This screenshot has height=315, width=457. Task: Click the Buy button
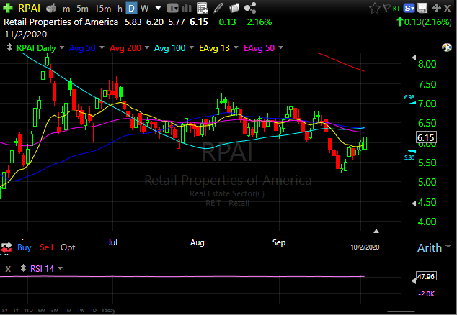point(24,247)
